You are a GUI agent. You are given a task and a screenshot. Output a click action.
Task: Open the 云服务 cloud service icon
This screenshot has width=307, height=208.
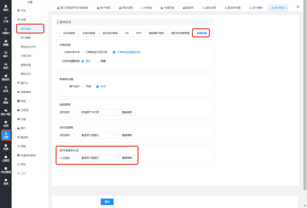(6, 158)
